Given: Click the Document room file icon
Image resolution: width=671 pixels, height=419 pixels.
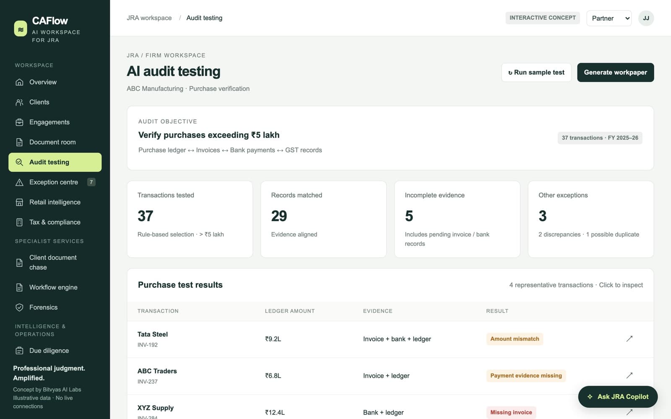Looking at the screenshot, I should coord(19,142).
